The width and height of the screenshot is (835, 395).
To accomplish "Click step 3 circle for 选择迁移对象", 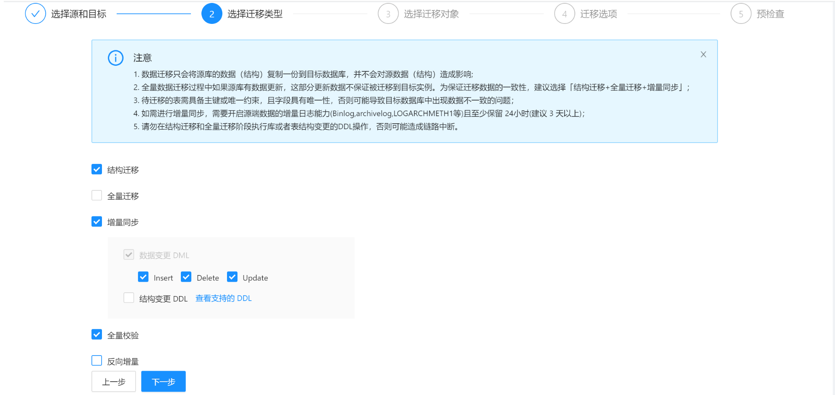I will point(388,14).
